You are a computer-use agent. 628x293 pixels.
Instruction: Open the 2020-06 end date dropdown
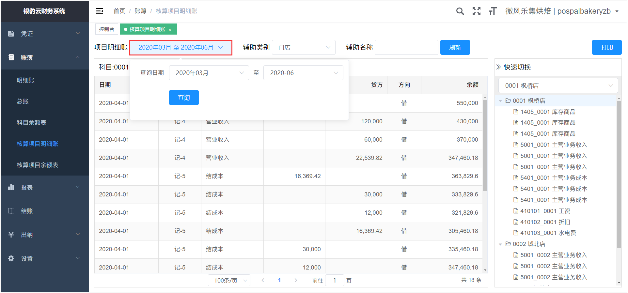pyautogui.click(x=303, y=73)
